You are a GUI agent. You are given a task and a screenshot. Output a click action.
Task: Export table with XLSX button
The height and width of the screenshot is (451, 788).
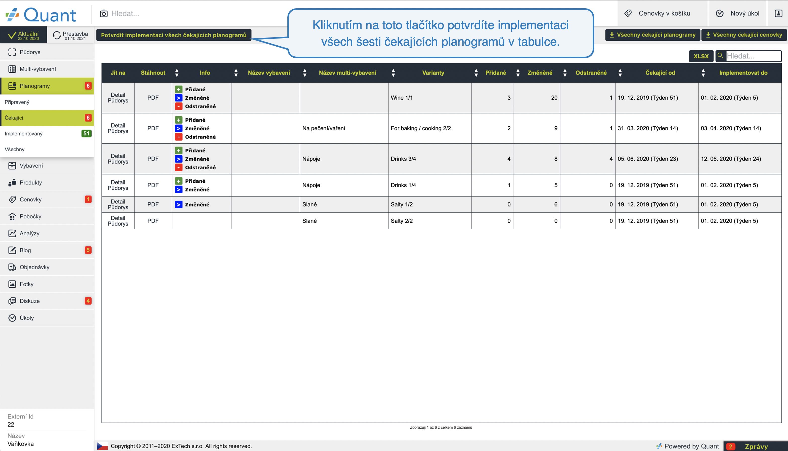pos(701,56)
